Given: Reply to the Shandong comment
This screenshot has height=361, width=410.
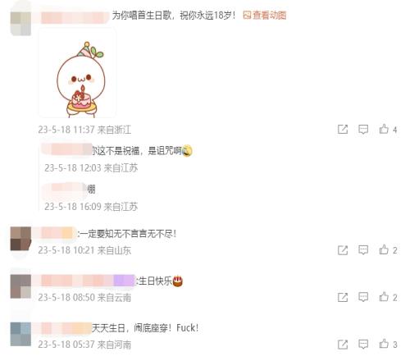Looking at the screenshot, I should click(x=363, y=250).
